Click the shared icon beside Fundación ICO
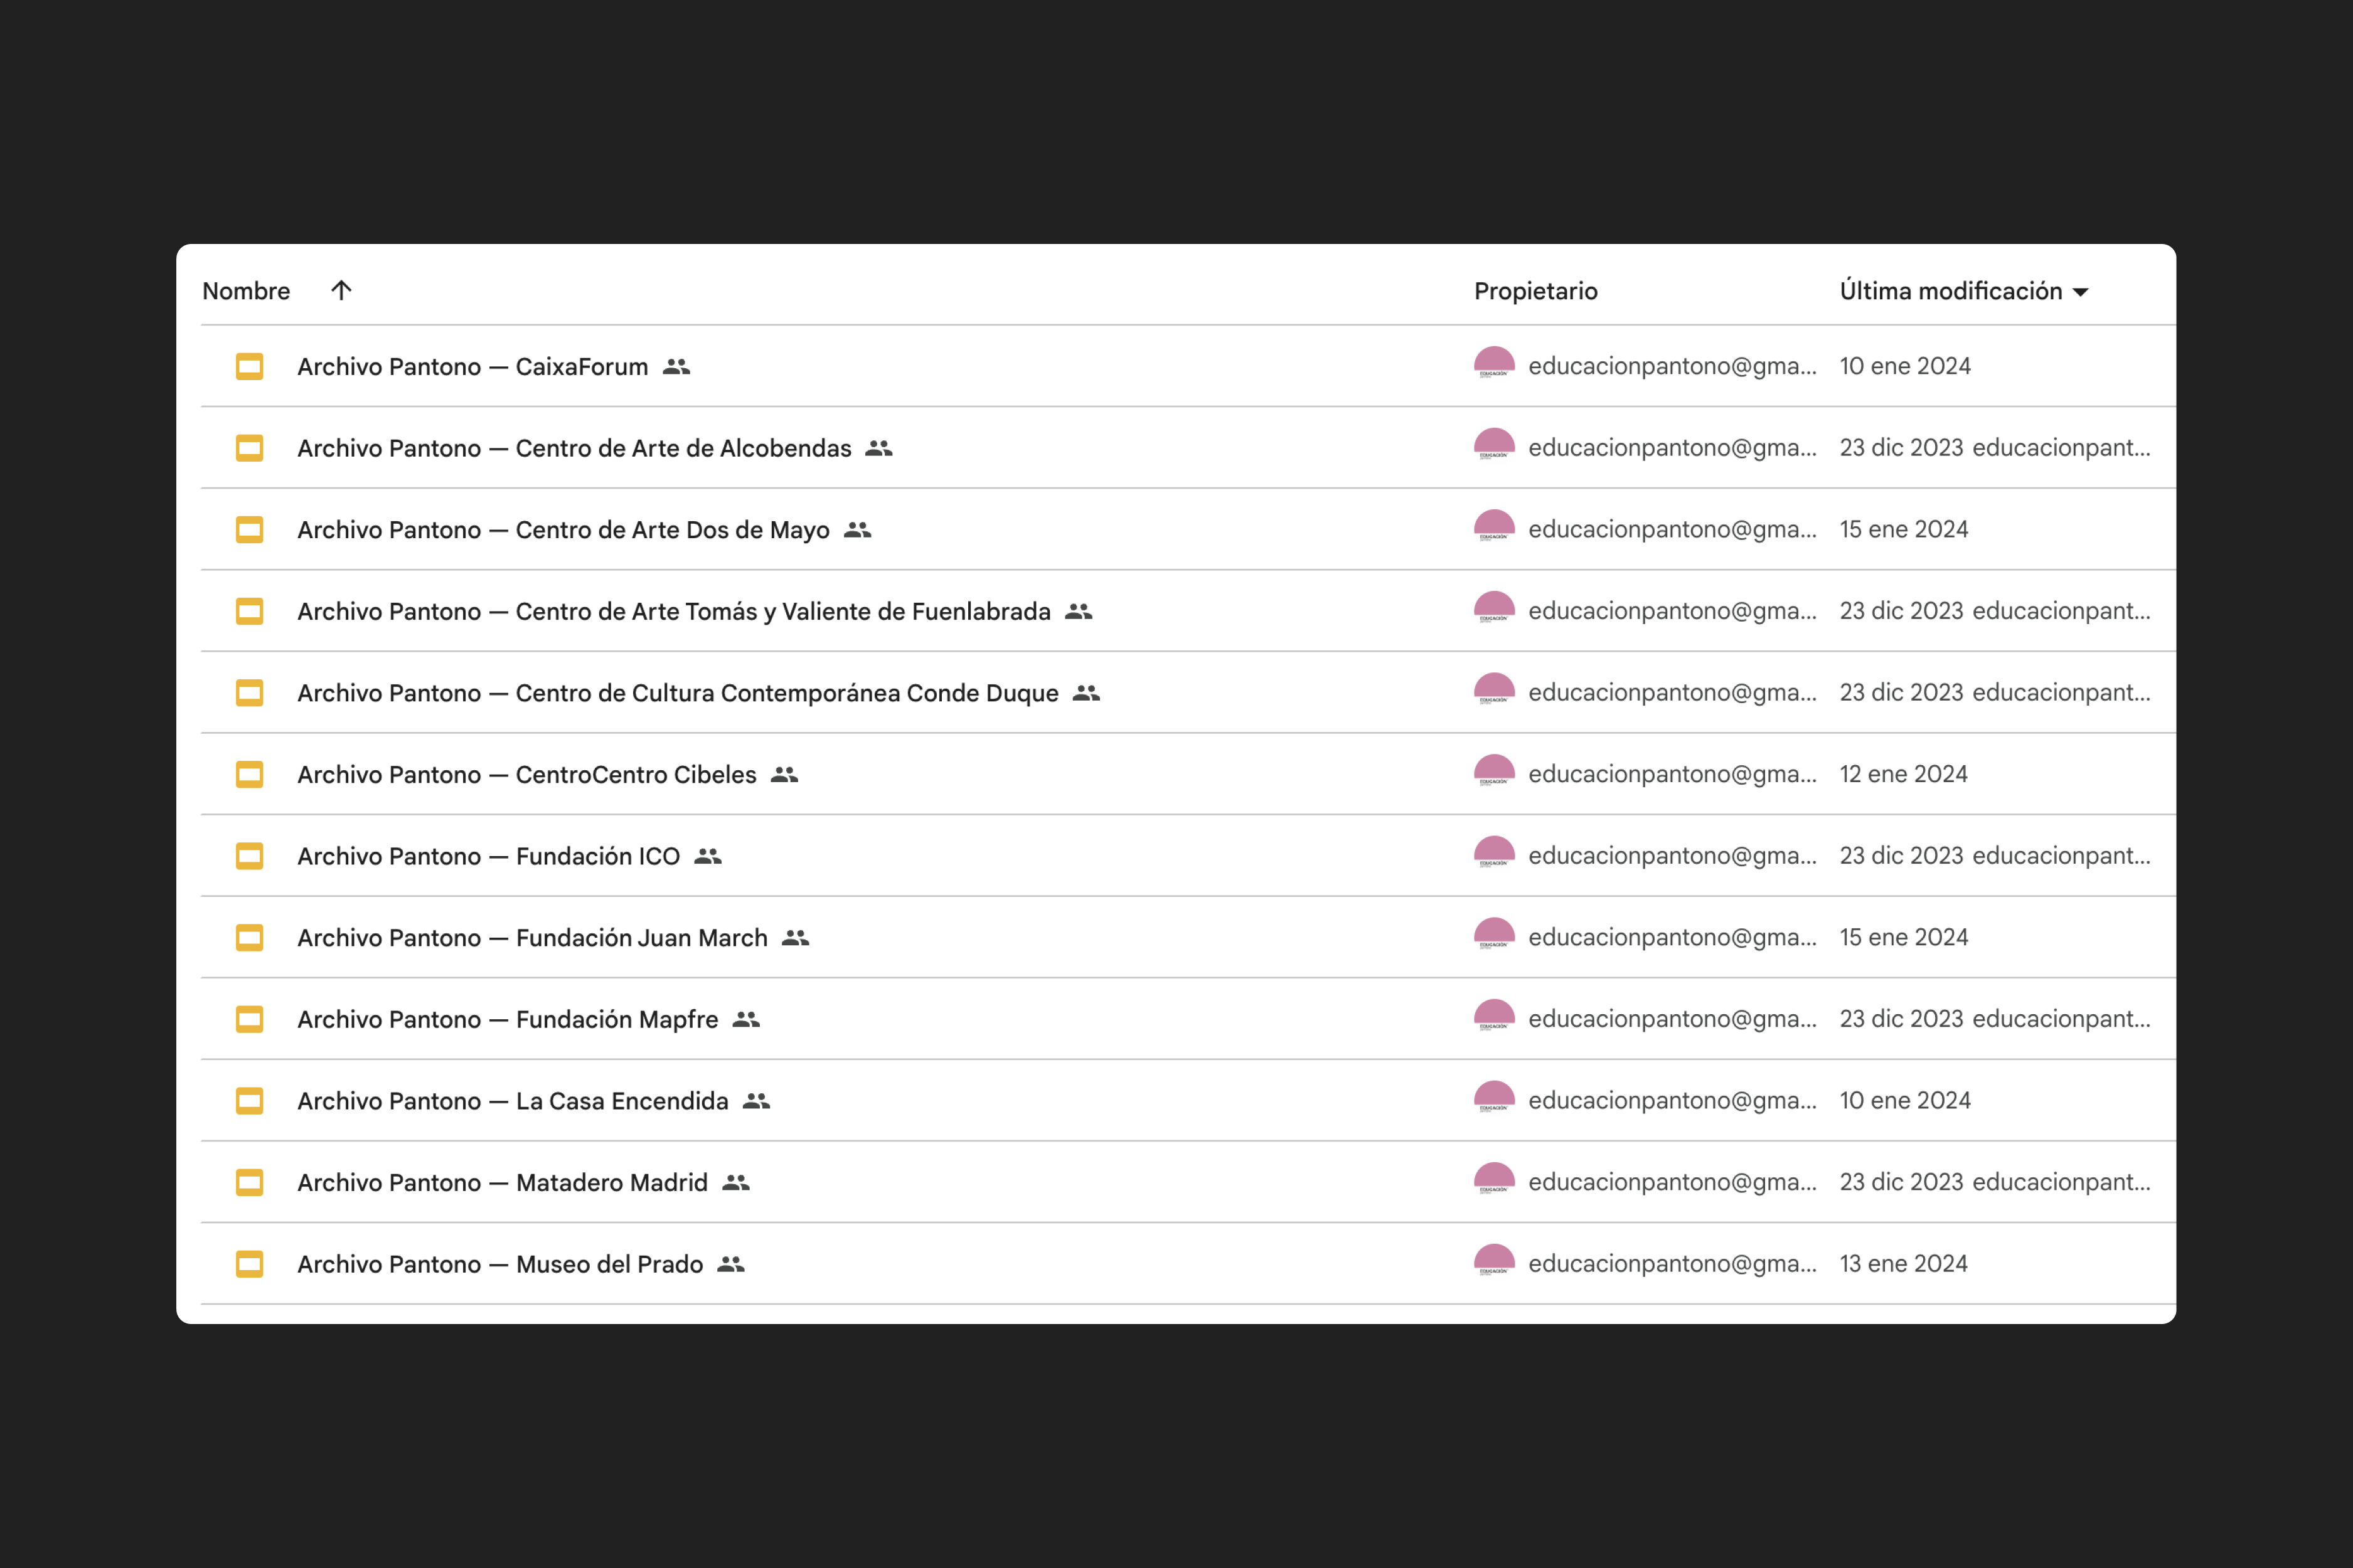2353x1568 pixels. [708, 856]
